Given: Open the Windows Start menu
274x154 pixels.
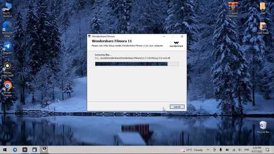Looking at the screenshot, I should coord(5,150).
